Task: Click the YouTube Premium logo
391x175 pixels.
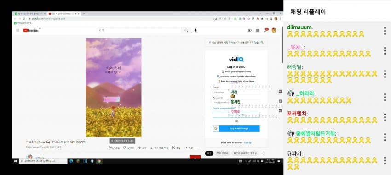Action: [x=31, y=30]
